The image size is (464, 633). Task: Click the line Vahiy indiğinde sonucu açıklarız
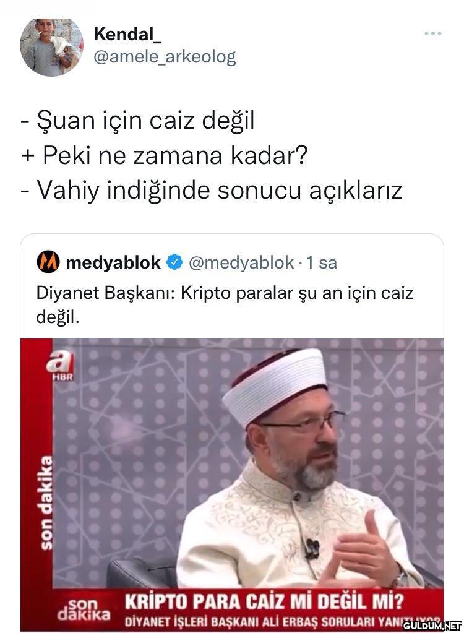(212, 190)
